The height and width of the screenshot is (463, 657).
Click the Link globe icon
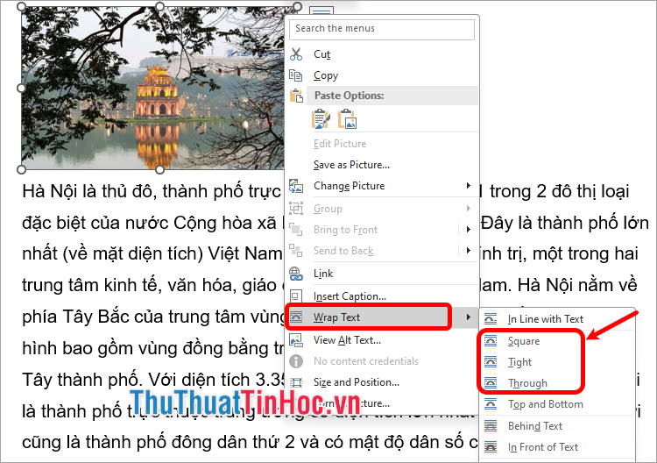coord(296,274)
